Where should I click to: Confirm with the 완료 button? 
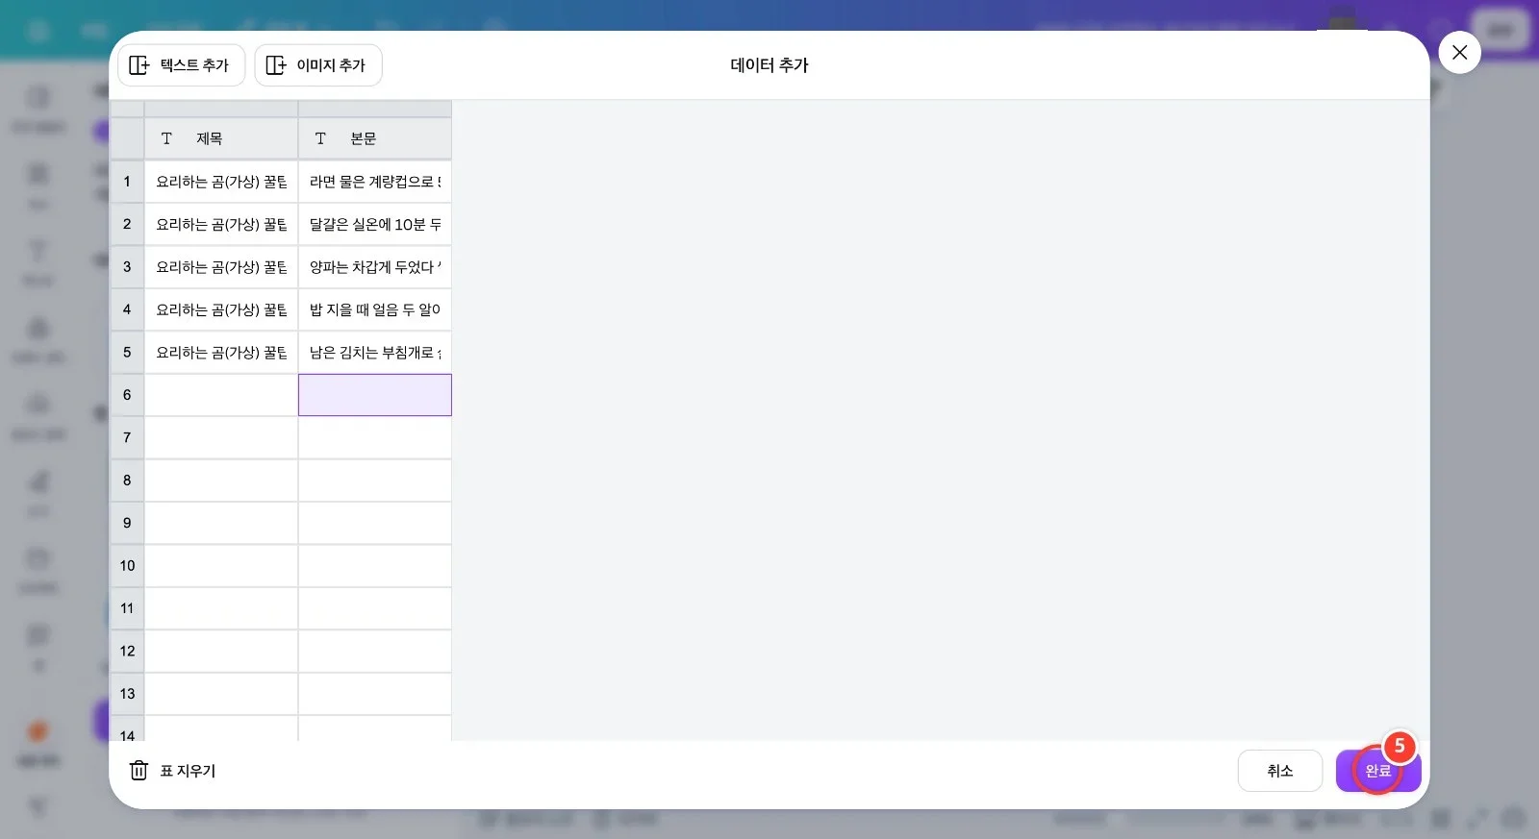1378,771
